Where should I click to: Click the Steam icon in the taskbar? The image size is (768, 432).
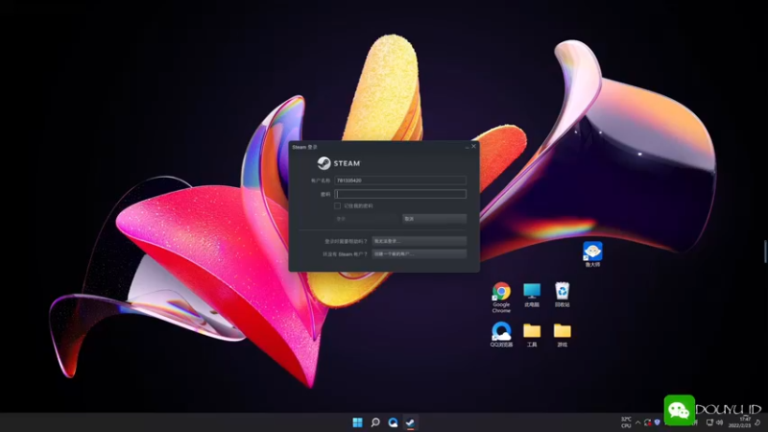[411, 422]
